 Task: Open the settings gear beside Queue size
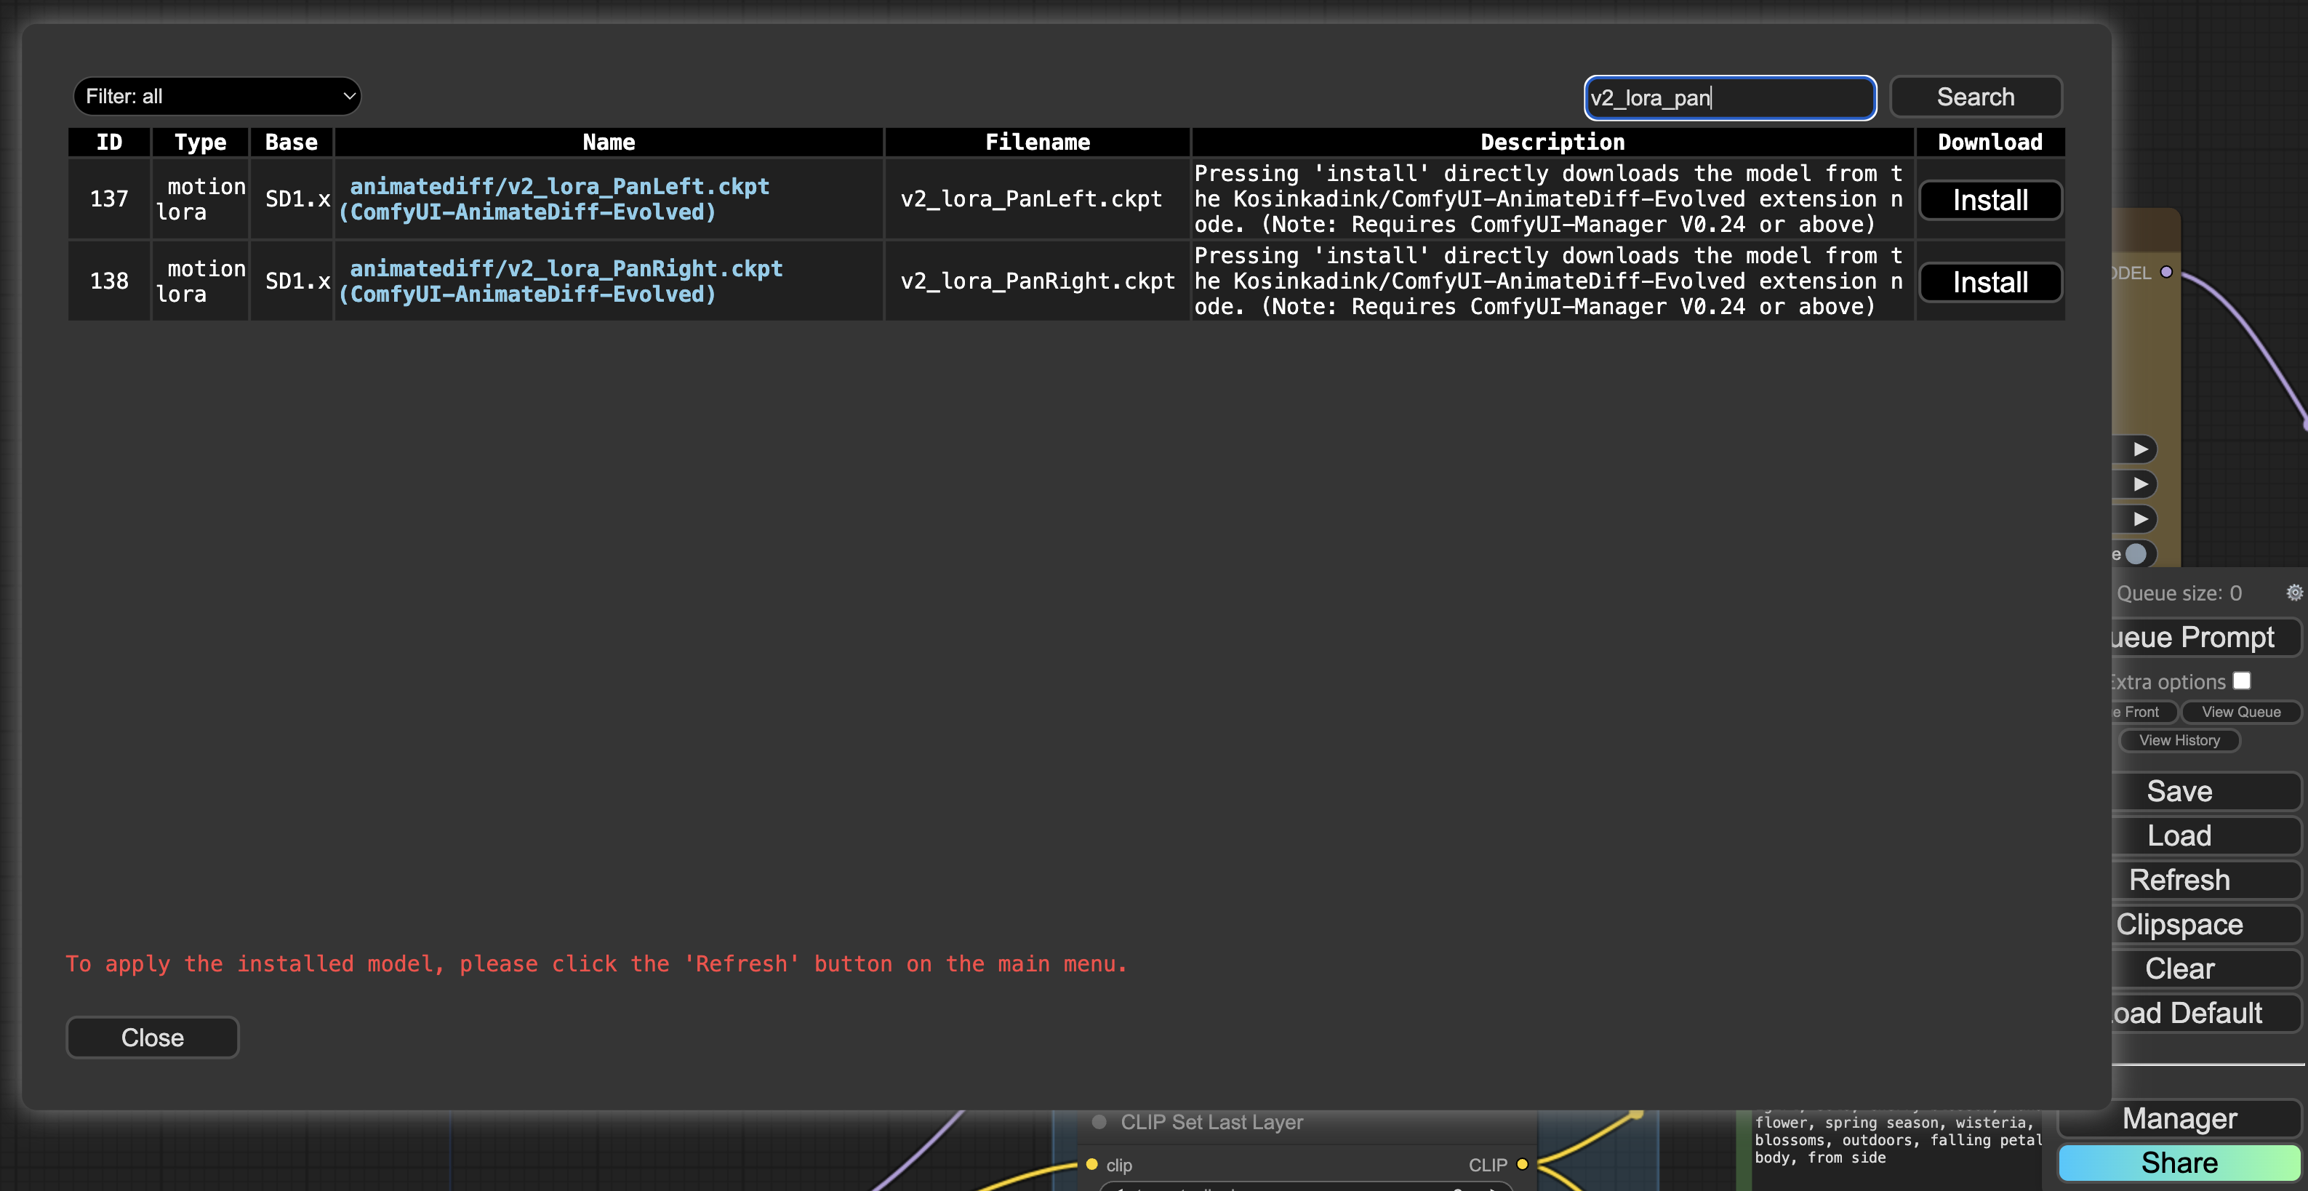click(2293, 593)
